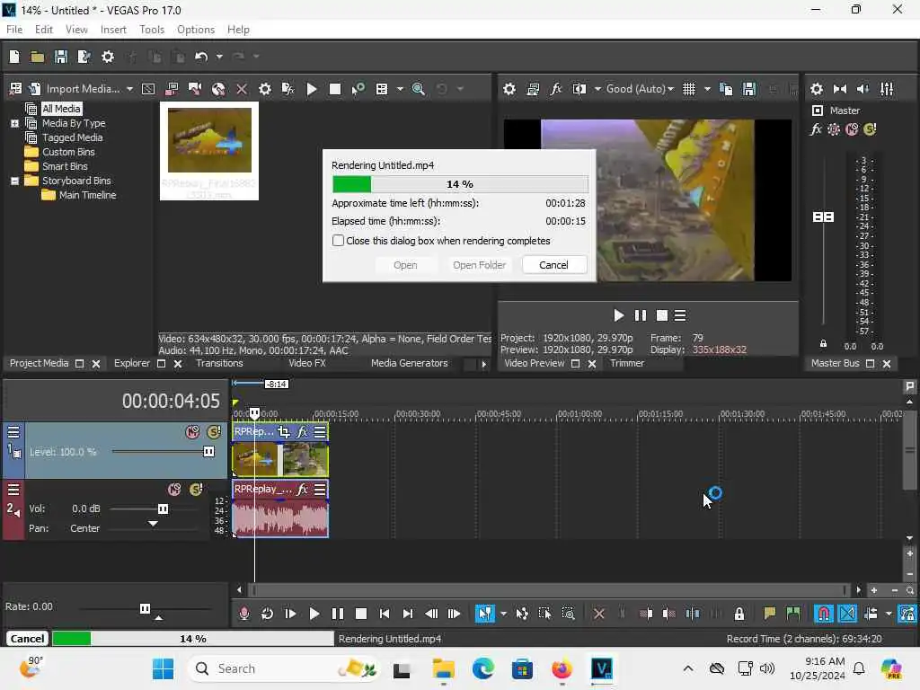
Task: Open mixing console icon in Master Bus
Action: click(887, 89)
